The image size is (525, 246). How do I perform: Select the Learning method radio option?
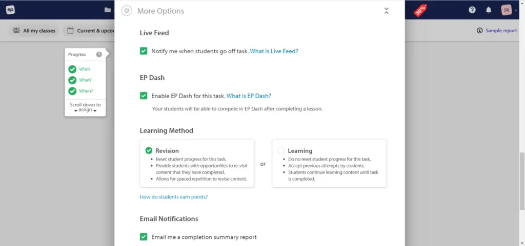pyautogui.click(x=281, y=150)
